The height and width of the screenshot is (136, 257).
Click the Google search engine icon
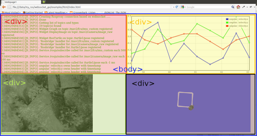pos(183,7)
